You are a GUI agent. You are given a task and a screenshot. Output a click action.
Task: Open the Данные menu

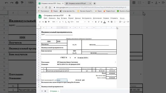(78, 18)
